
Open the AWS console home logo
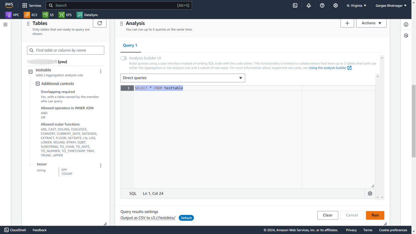pos(9,5)
